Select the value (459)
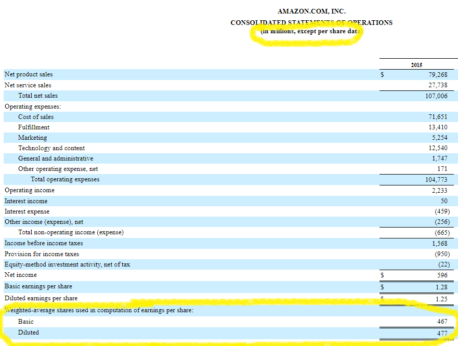 click(442, 211)
